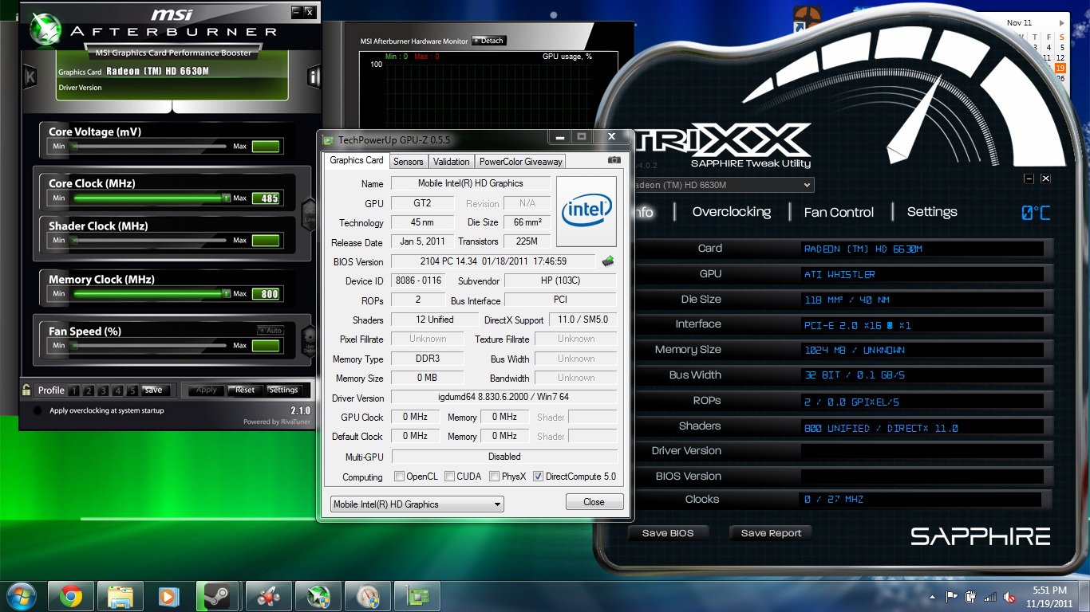
Task: Toggle the core/shader clock Link button
Action: pos(310,215)
